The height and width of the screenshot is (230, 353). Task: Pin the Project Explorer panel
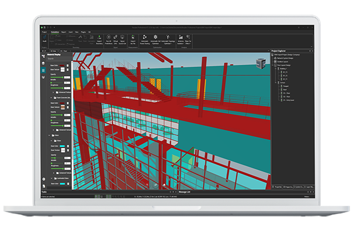click(x=310, y=51)
